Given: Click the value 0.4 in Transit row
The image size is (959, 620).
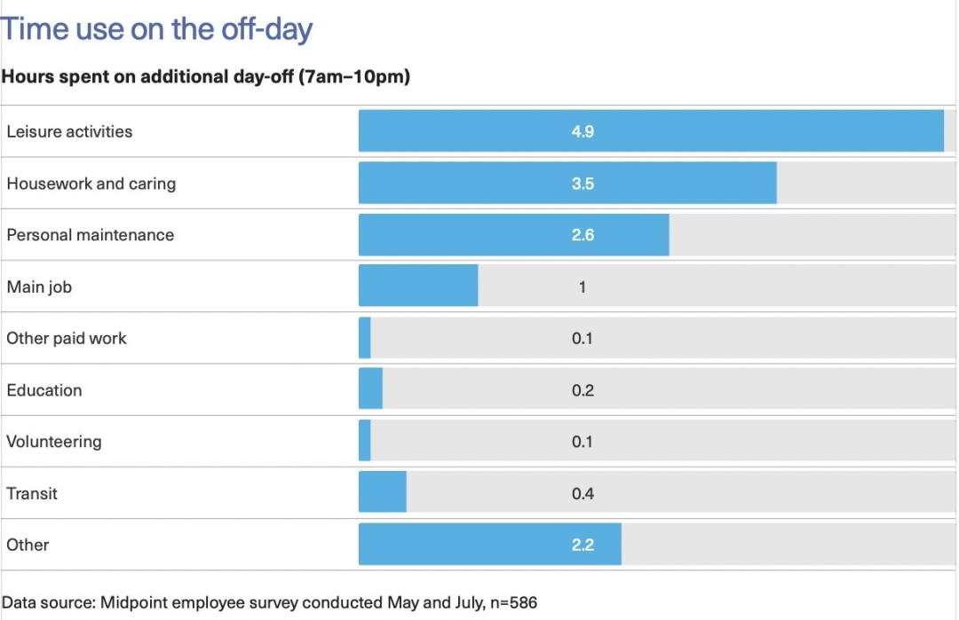Looking at the screenshot, I should tap(583, 493).
